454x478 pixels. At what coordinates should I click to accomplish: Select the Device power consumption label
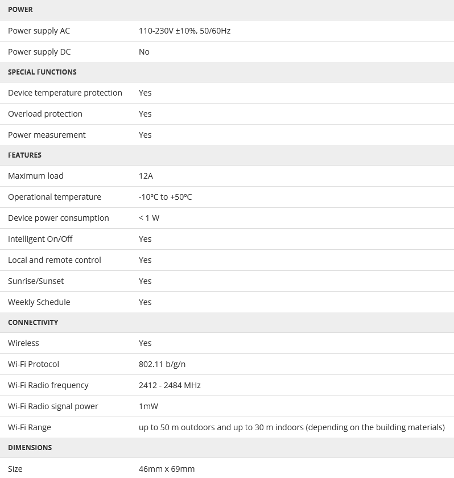[58, 218]
